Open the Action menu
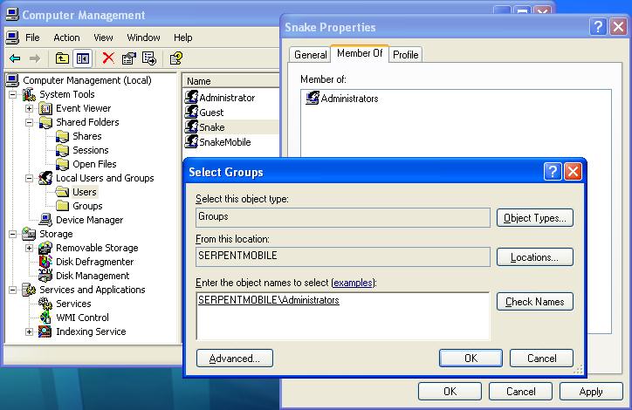This screenshot has width=632, height=410. [66, 38]
